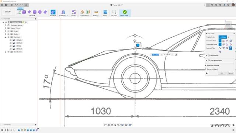Click the Utilities tool icon
This screenshot has width=236, height=133.
coord(74,12)
